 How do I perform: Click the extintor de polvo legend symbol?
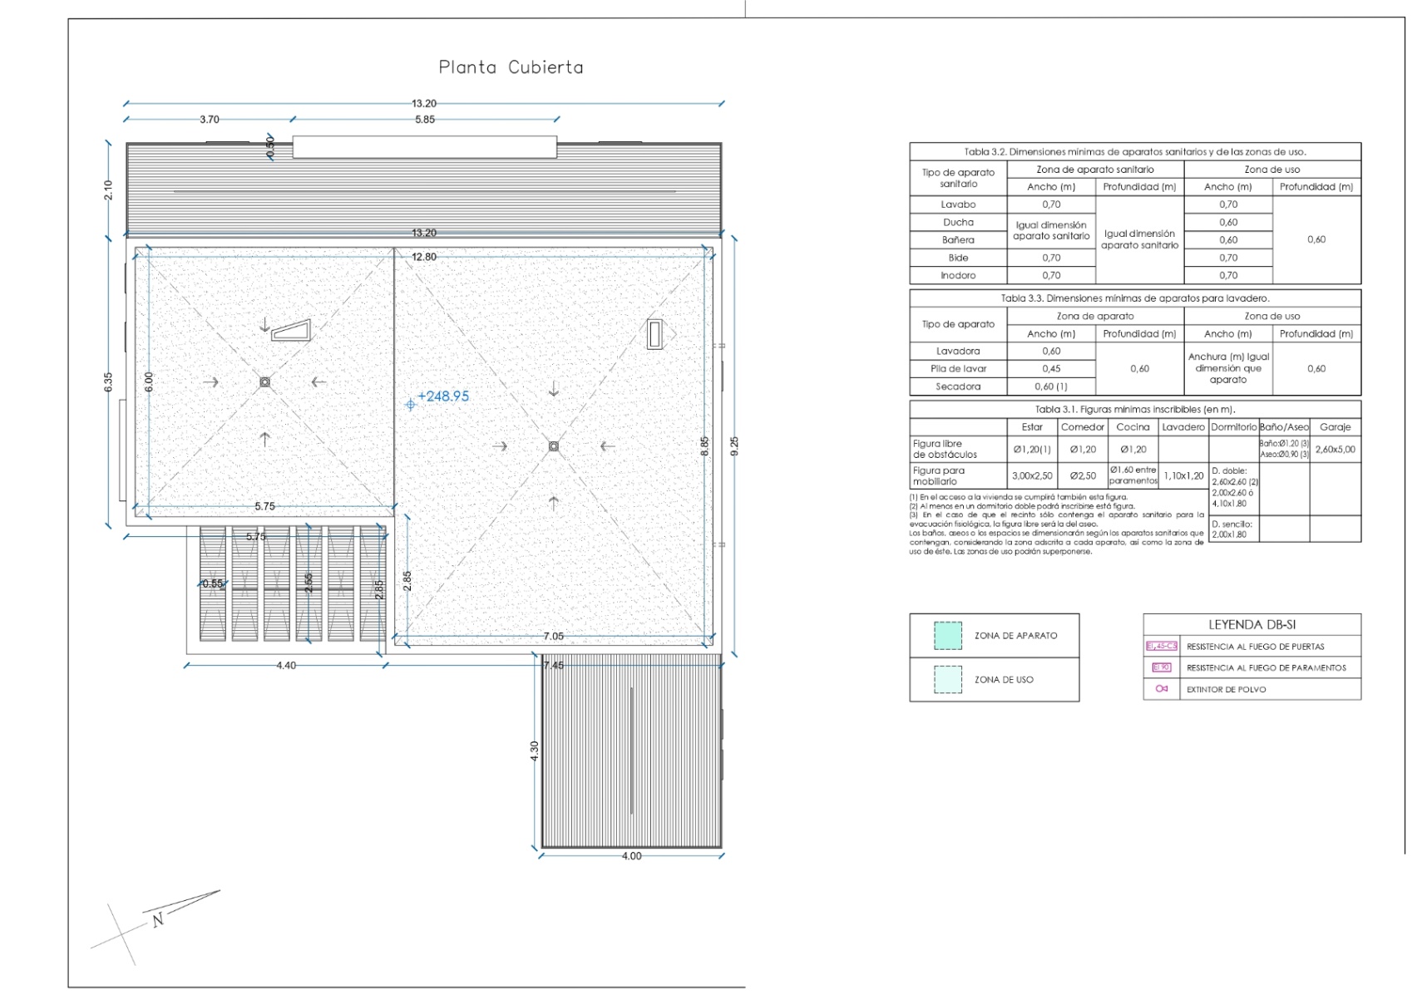1162,689
